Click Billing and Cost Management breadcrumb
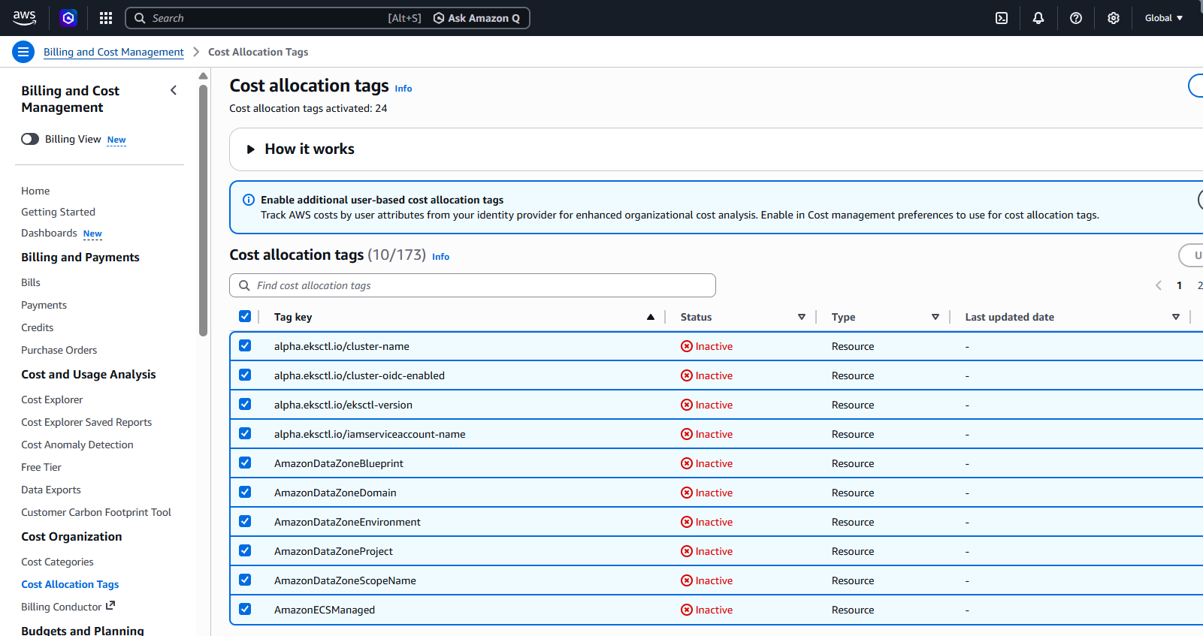 (x=113, y=52)
